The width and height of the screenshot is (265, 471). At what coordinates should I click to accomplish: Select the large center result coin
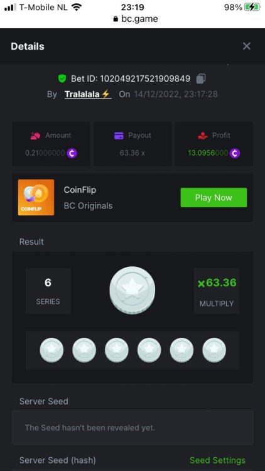point(132,290)
